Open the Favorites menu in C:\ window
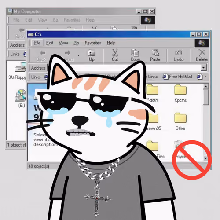 pos(93,43)
